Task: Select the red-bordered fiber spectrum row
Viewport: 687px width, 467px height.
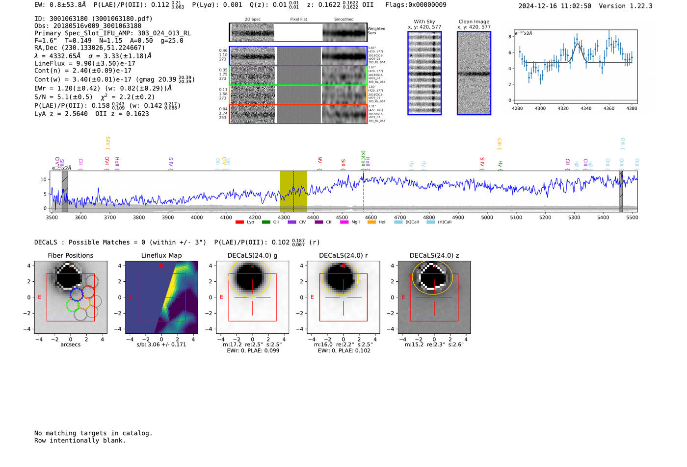Action: click(x=298, y=114)
